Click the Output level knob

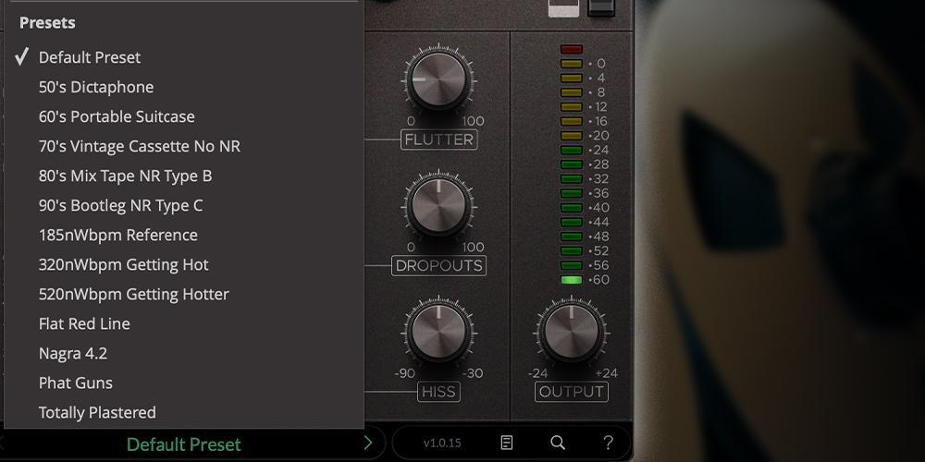[x=571, y=333]
